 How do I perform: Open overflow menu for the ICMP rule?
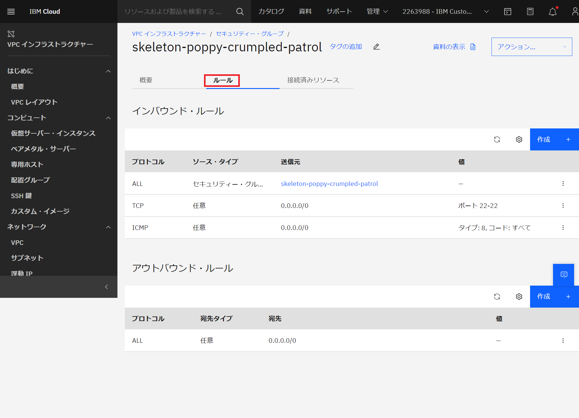click(563, 227)
